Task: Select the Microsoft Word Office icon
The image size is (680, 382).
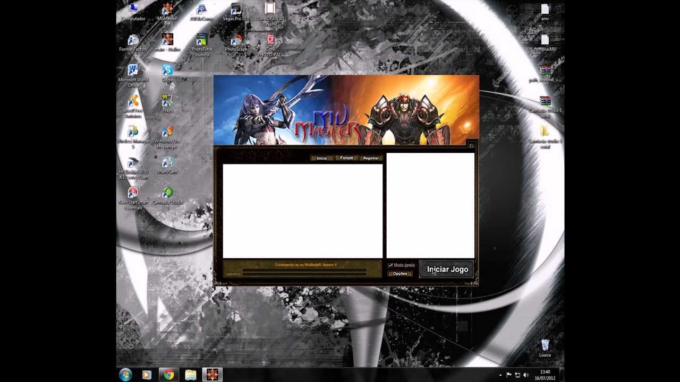Action: [x=133, y=76]
